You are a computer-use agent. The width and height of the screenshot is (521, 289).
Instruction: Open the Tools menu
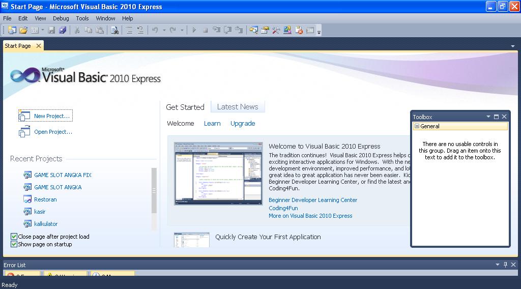(82, 18)
